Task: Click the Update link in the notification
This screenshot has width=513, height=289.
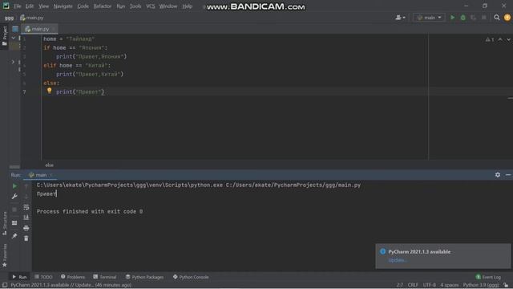Action: (398, 260)
